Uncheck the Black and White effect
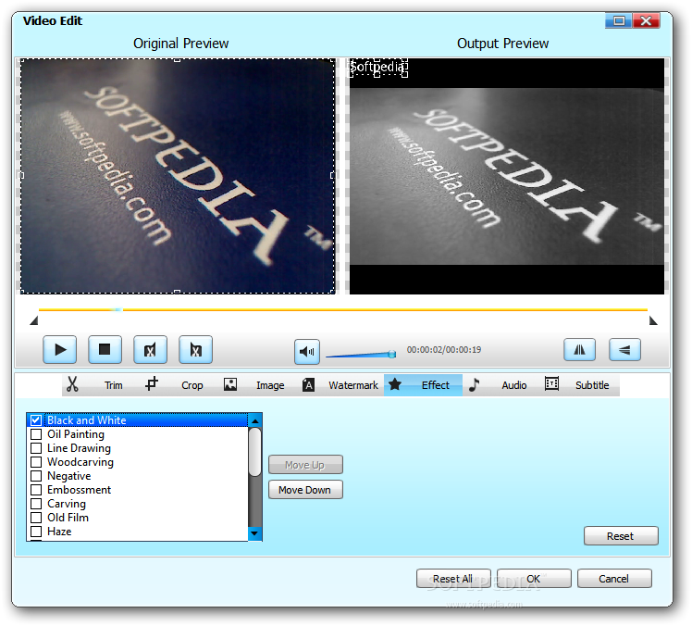Viewport: 692px width, 626px height. [x=36, y=420]
